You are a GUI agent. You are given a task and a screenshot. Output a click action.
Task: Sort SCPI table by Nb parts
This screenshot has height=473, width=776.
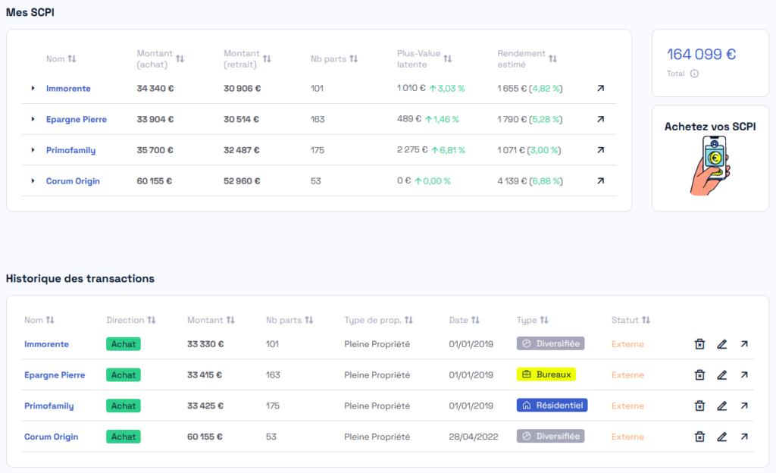pyautogui.click(x=353, y=59)
